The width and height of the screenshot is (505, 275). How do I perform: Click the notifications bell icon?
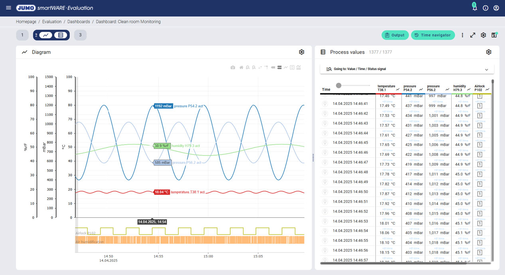pos(475,8)
